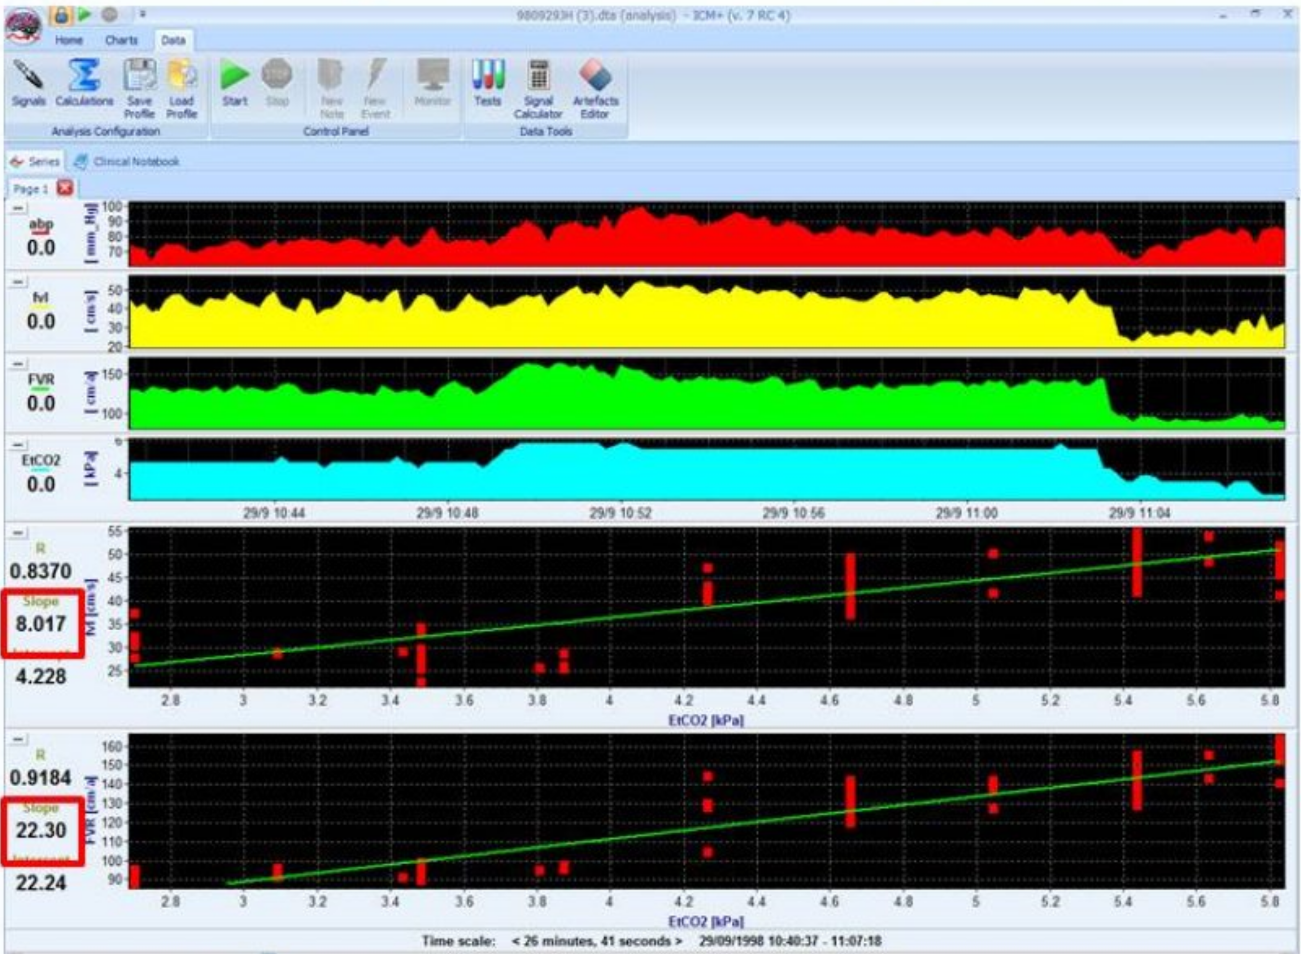The width and height of the screenshot is (1301, 954).
Task: Close the Page 1 tab
Action: click(x=65, y=188)
